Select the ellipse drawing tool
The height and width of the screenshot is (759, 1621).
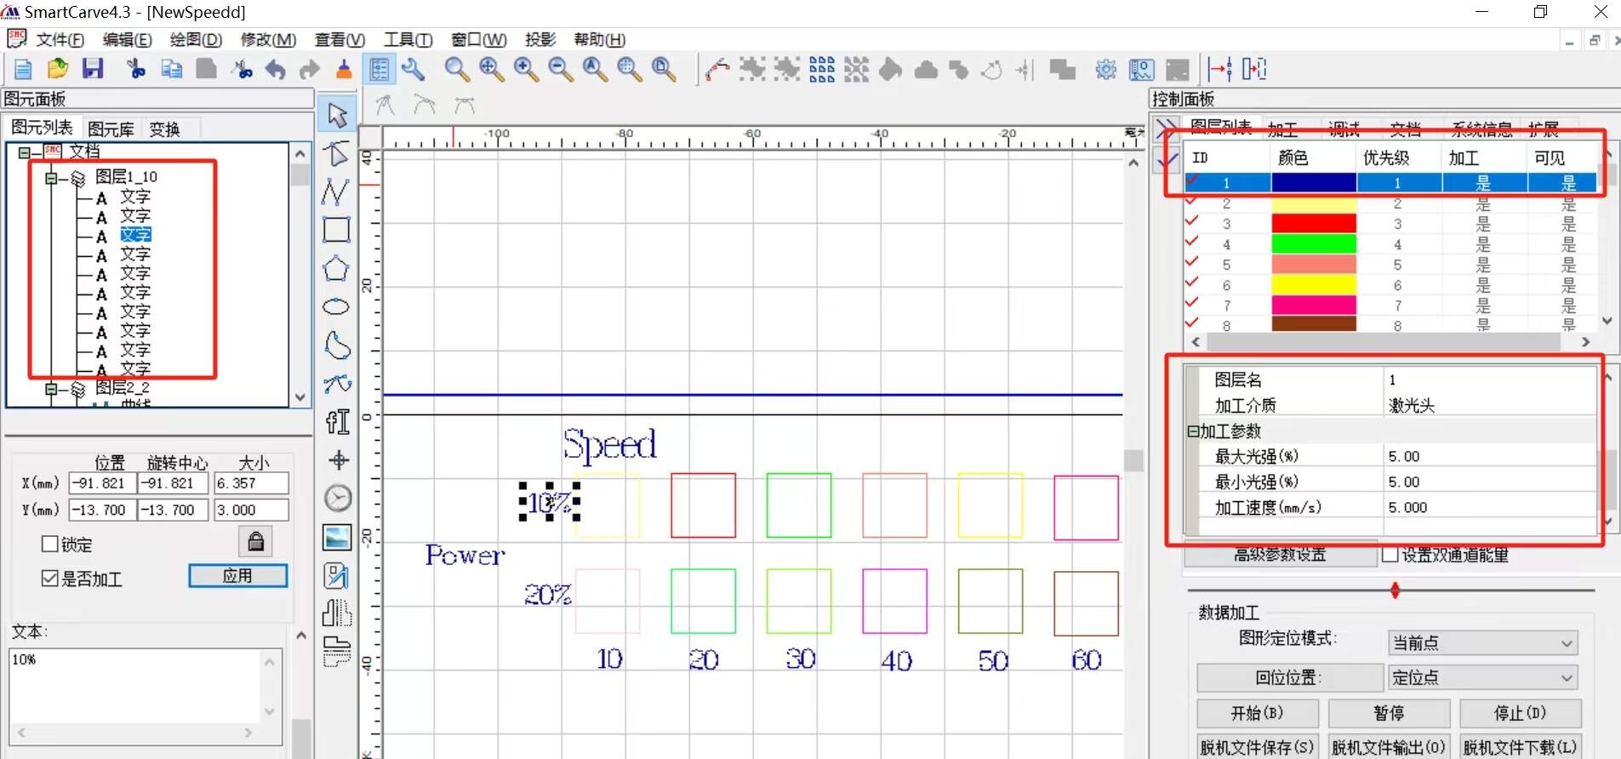pyautogui.click(x=336, y=306)
